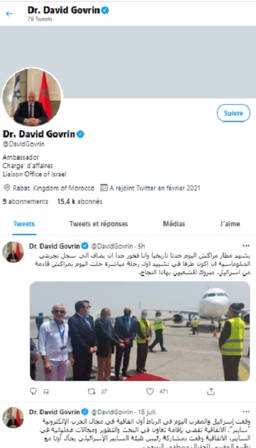Click the Suivre follow button

(234, 113)
